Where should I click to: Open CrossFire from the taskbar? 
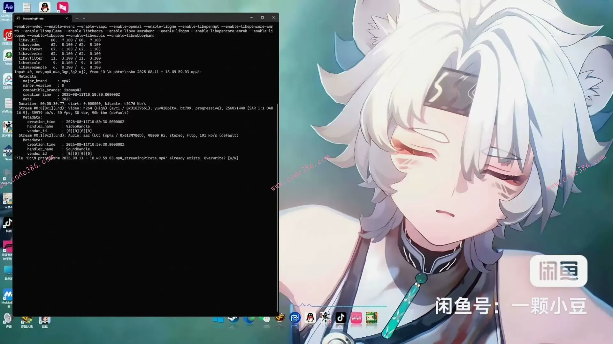tap(280, 318)
